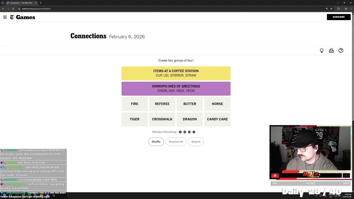Click the Connections page title
The image size is (354, 199).
[88, 36]
